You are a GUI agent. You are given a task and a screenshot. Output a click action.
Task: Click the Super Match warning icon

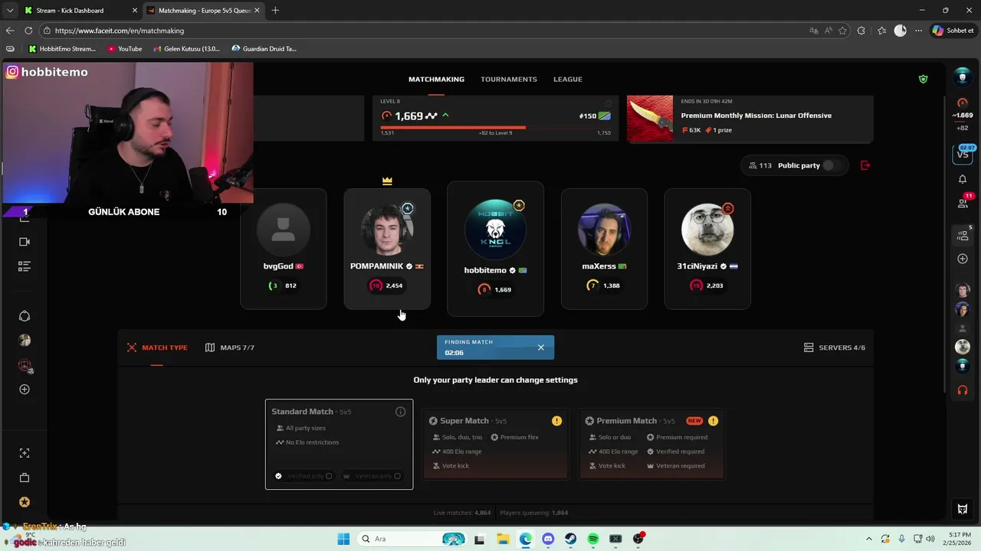pyautogui.click(x=556, y=421)
